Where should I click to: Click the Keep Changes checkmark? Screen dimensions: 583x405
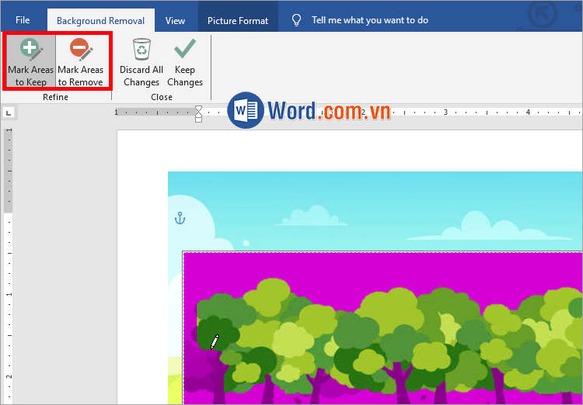[185, 50]
